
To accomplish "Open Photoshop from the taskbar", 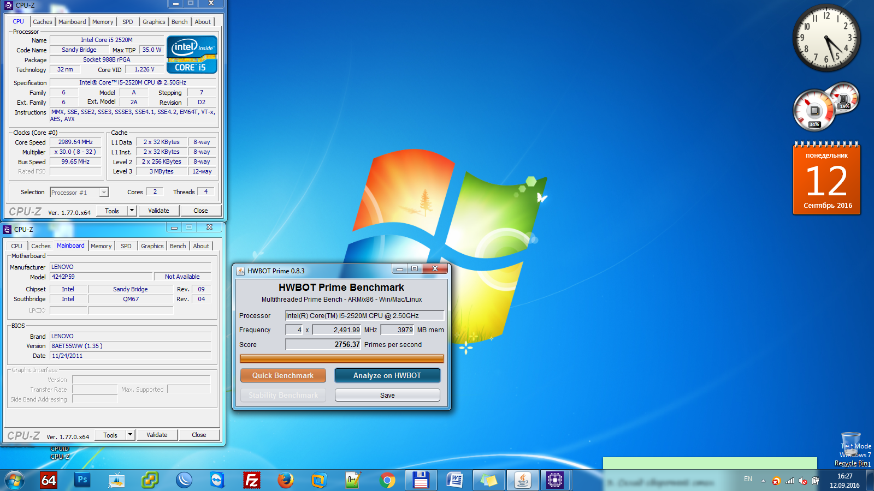I will pyautogui.click(x=82, y=480).
